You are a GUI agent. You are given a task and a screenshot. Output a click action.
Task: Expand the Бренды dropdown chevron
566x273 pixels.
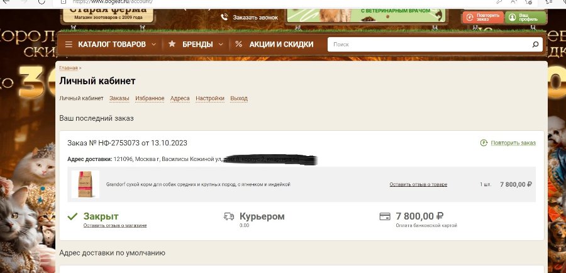click(x=221, y=45)
